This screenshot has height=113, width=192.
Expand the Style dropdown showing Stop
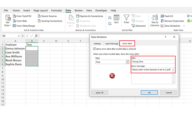point(128,62)
